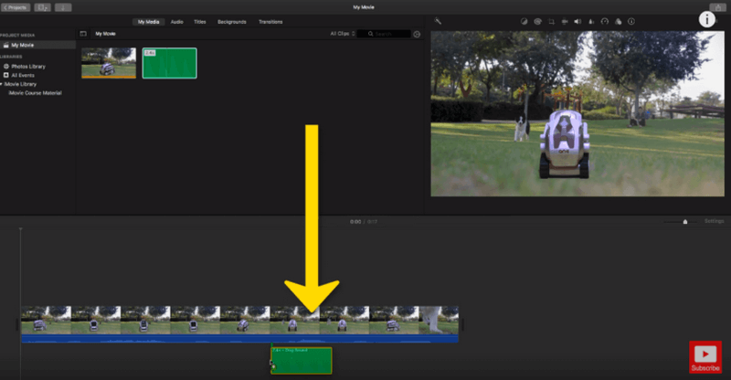Screen dimensions: 731x380
Task: Switch to the Audio tab
Action: coord(176,22)
